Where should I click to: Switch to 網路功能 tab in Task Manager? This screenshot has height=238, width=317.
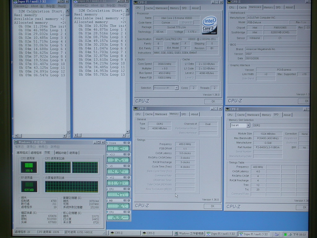click(x=61, y=153)
